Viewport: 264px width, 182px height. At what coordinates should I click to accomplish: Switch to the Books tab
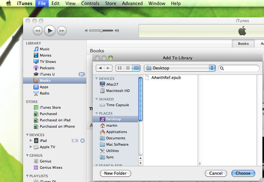coord(243,44)
